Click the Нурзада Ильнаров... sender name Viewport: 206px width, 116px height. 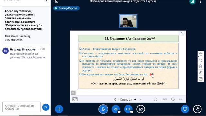click(24, 49)
